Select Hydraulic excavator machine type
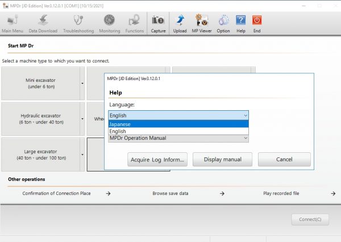341x242 pixels. point(41,119)
